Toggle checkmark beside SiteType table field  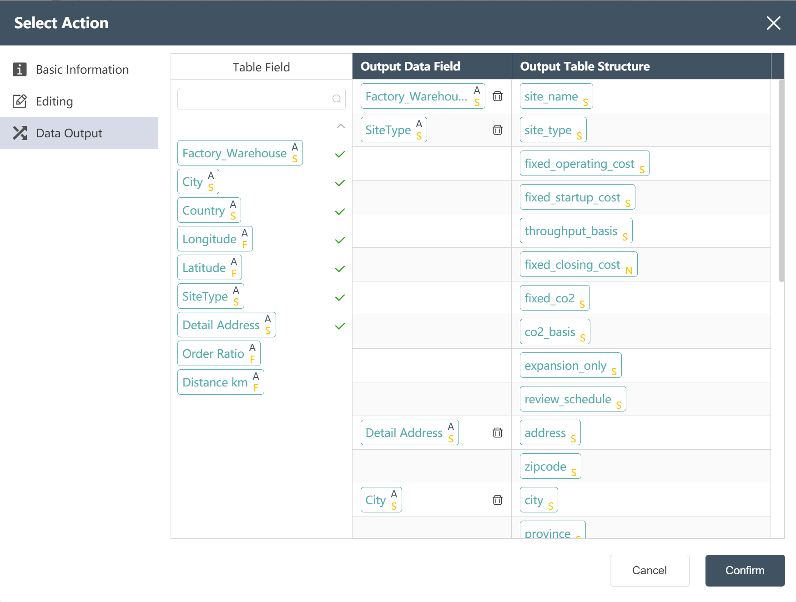pos(340,297)
